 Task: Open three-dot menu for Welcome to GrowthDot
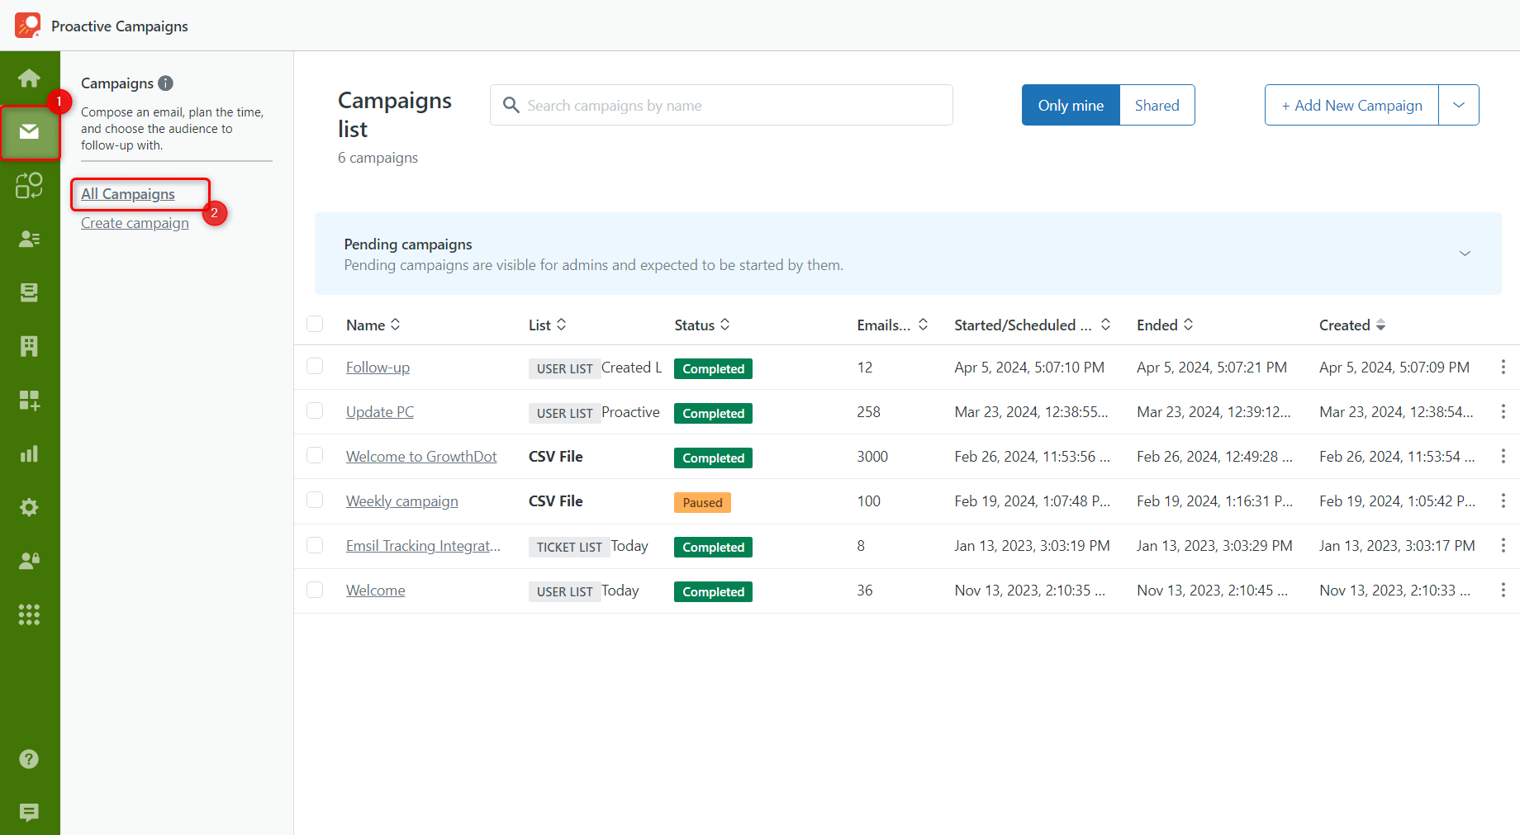point(1503,456)
